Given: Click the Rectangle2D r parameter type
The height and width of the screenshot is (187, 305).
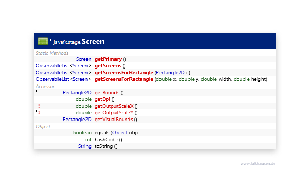Looking at the screenshot, I should tap(170, 73).
